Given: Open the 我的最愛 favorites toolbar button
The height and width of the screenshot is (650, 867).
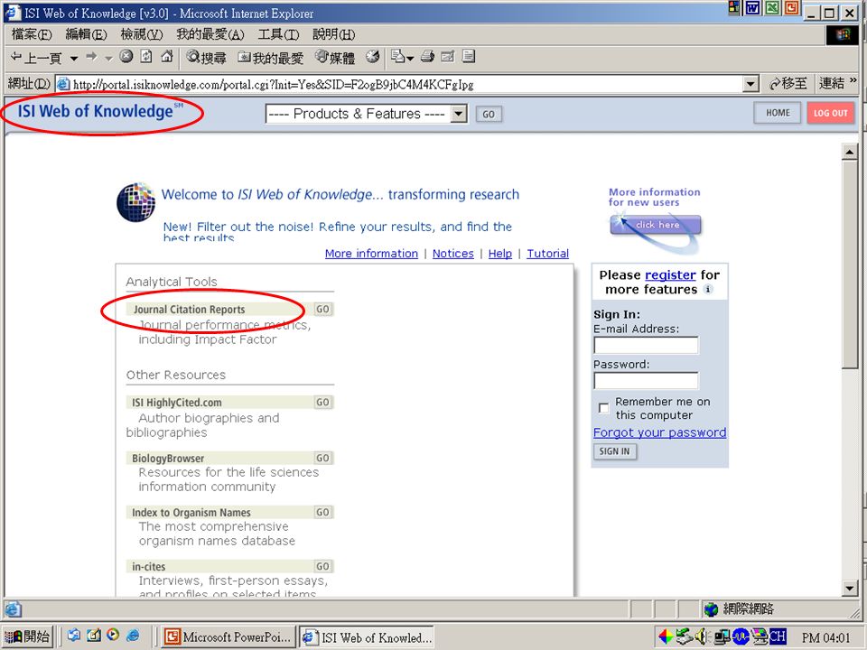Looking at the screenshot, I should [270, 58].
